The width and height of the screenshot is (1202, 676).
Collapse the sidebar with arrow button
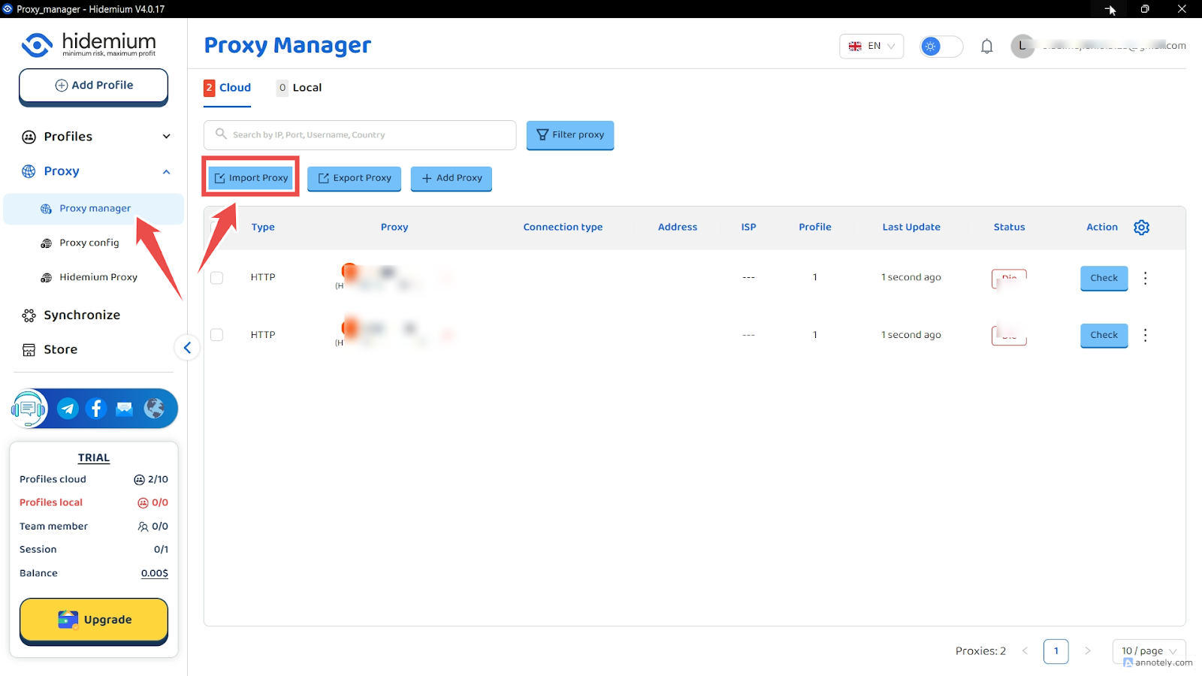[187, 348]
